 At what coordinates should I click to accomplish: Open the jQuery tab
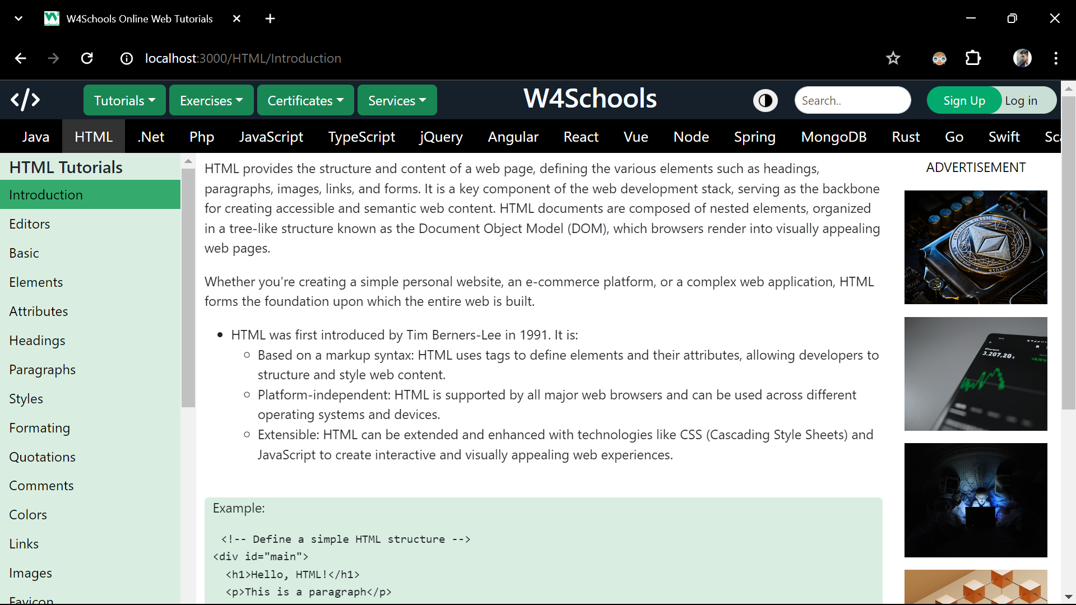(x=441, y=137)
